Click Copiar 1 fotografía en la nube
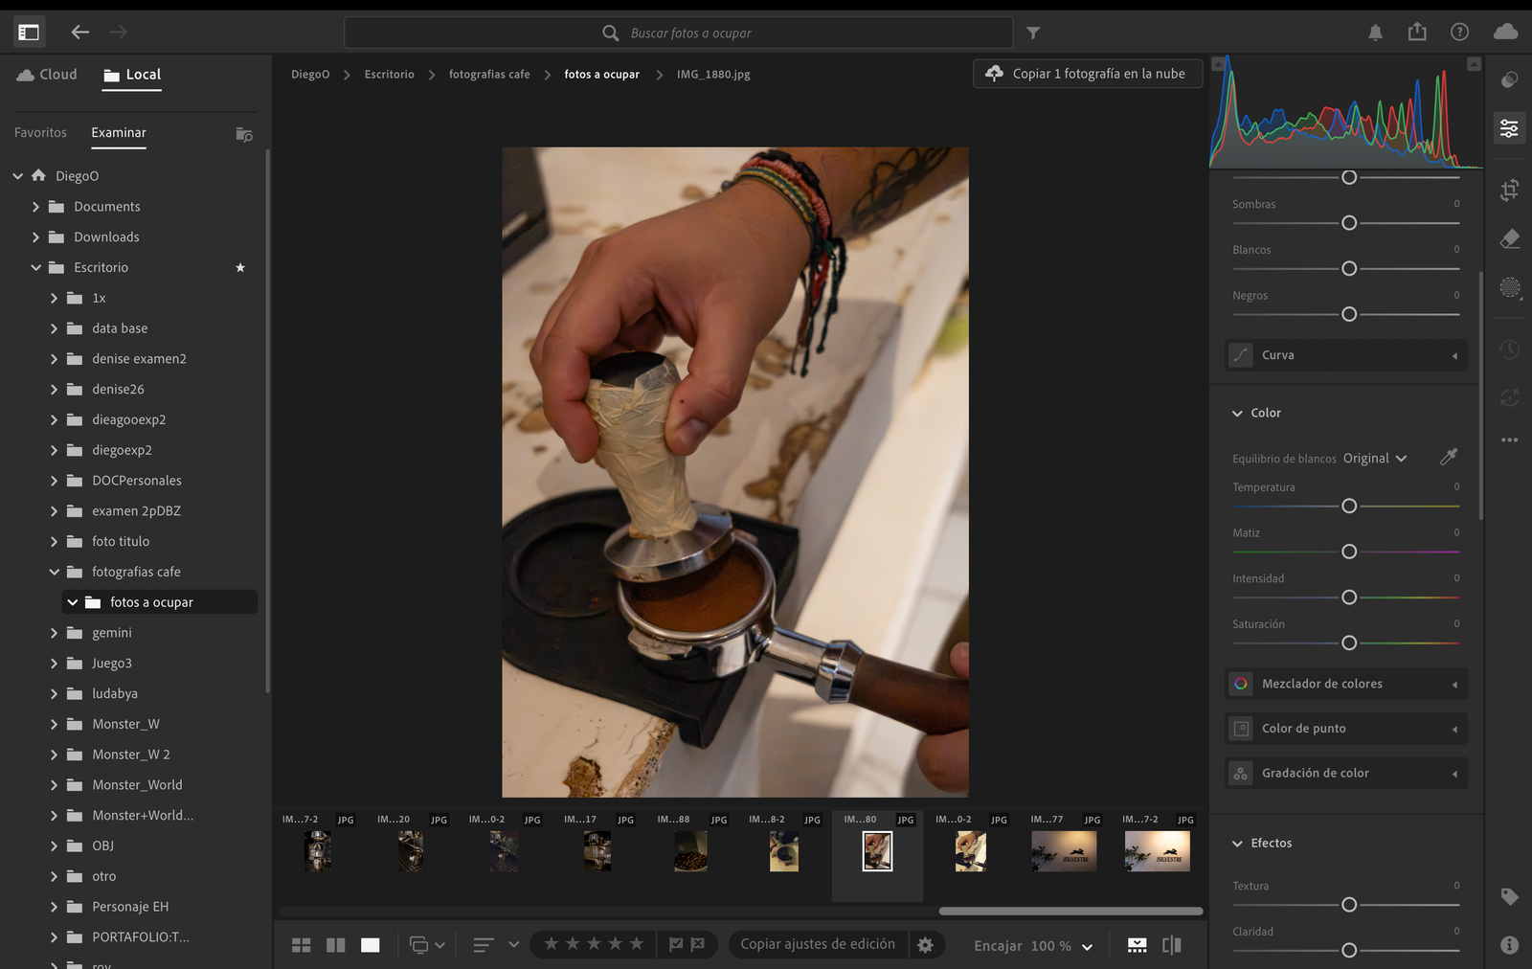The height and width of the screenshot is (969, 1532). pyautogui.click(x=1088, y=74)
